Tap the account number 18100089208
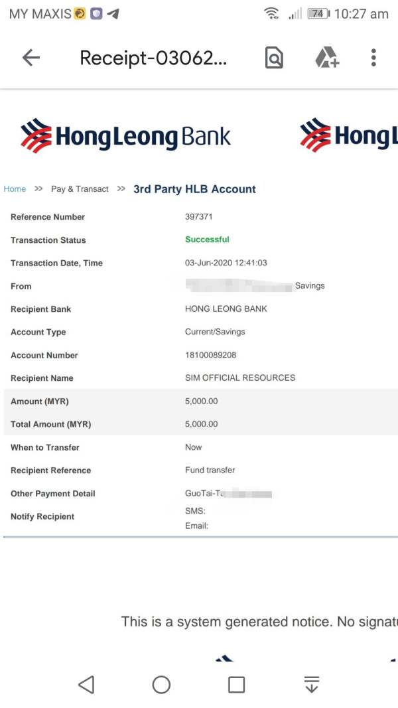Screen dimensions: 398x708 coord(210,355)
